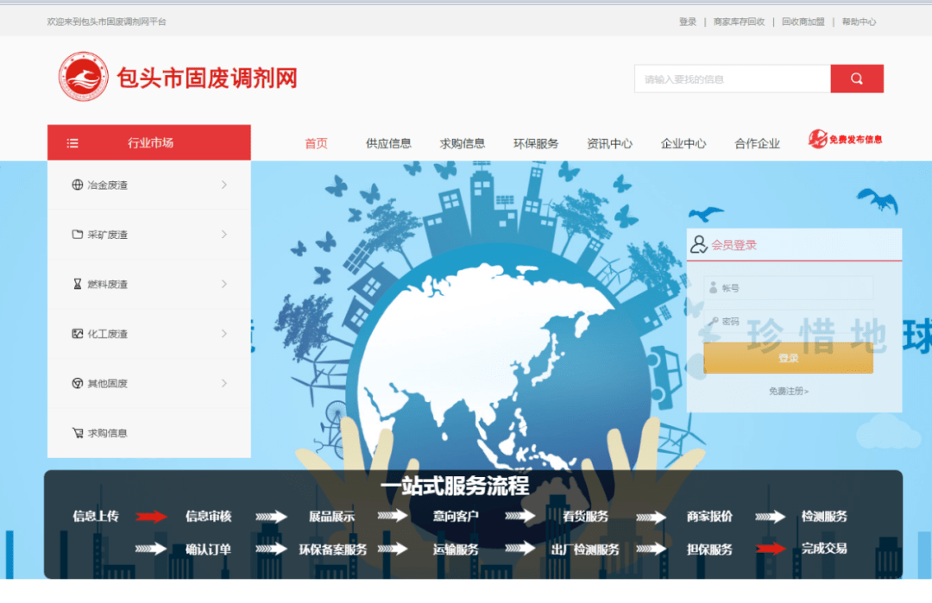Click the red search magnifier icon
Screen dimensions: 932x603
pyautogui.click(x=857, y=78)
